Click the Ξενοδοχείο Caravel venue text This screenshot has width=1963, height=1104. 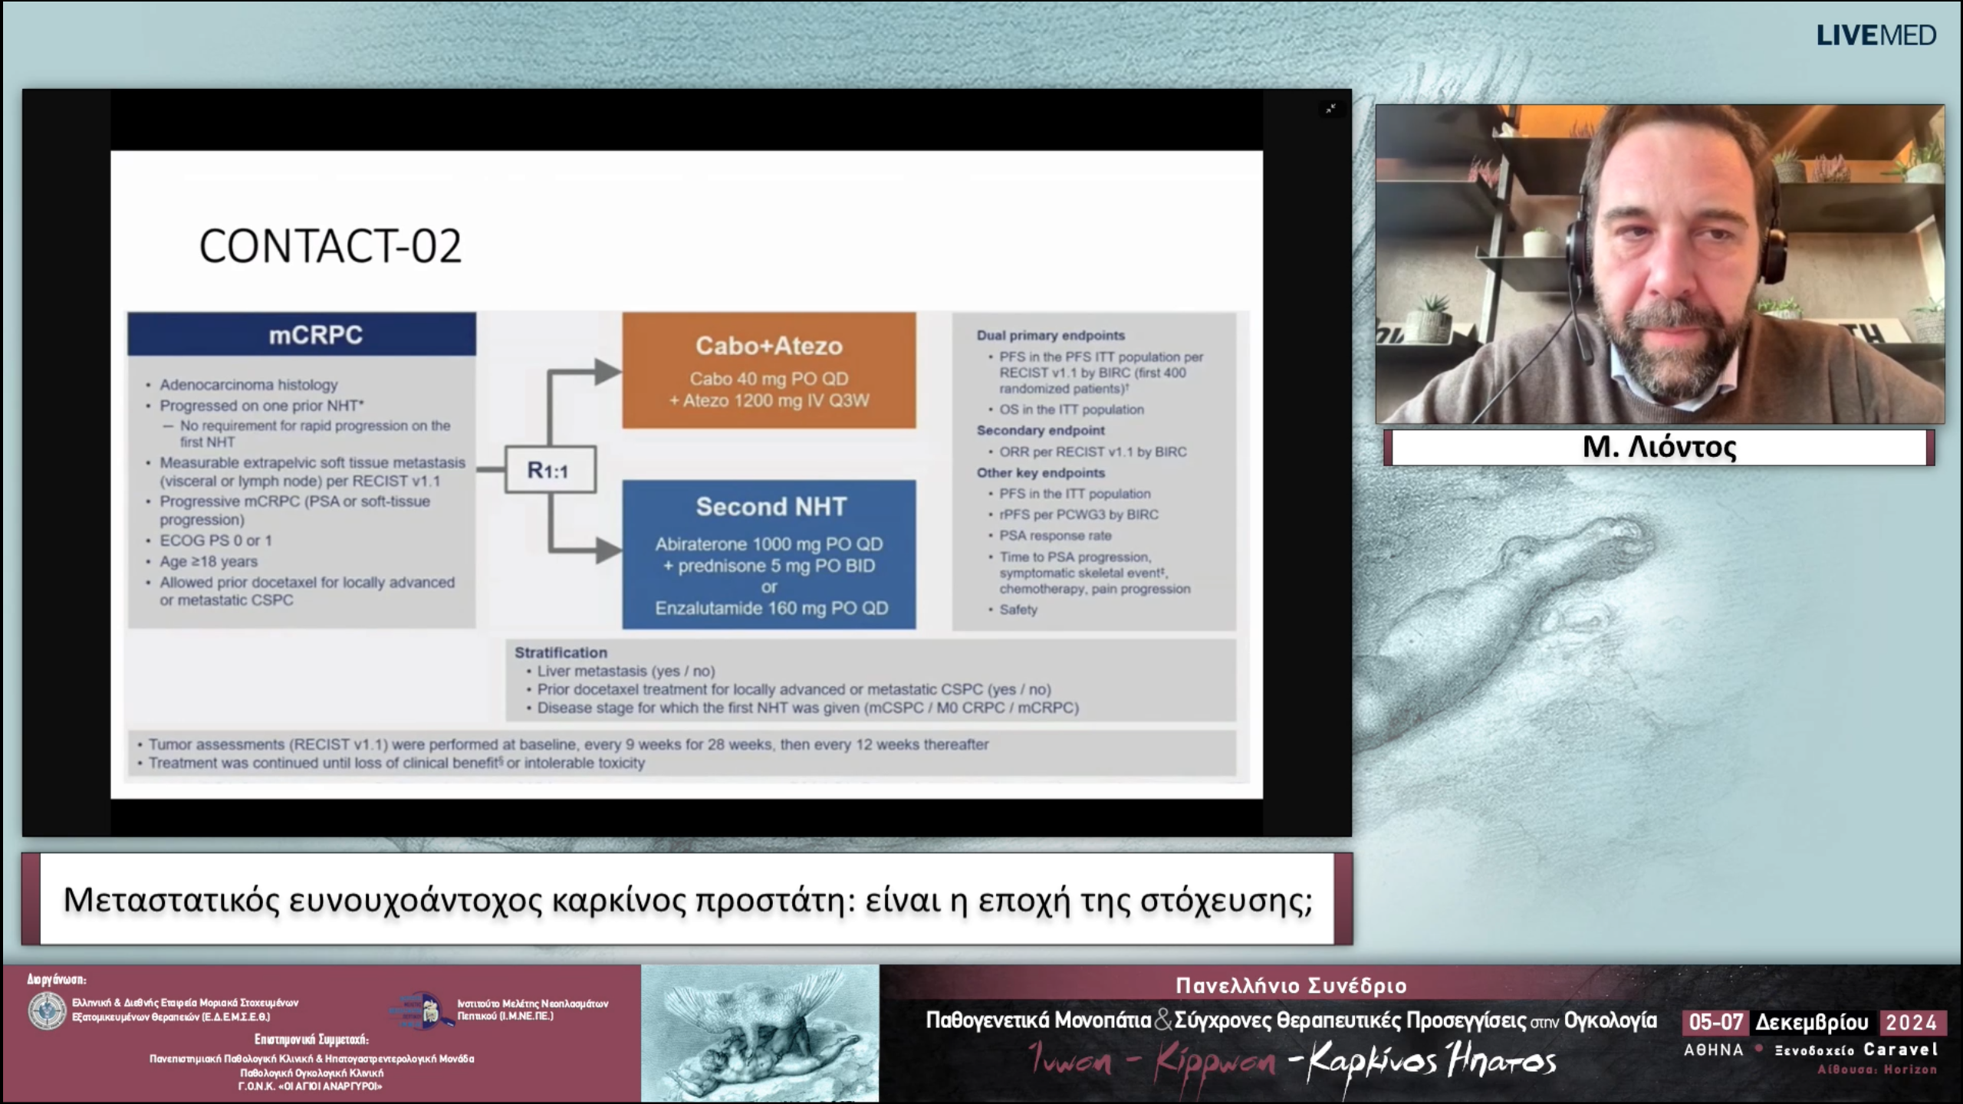click(x=1857, y=1050)
